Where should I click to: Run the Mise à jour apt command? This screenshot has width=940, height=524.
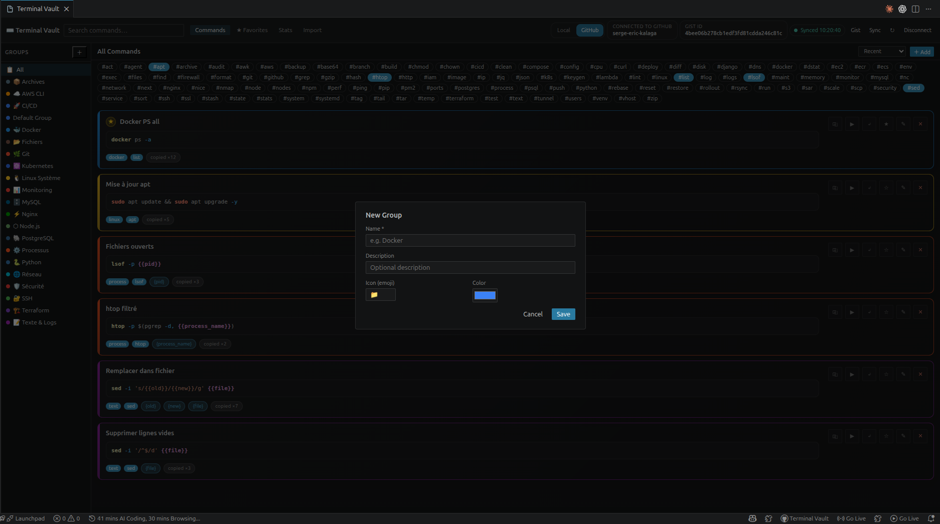pos(852,188)
